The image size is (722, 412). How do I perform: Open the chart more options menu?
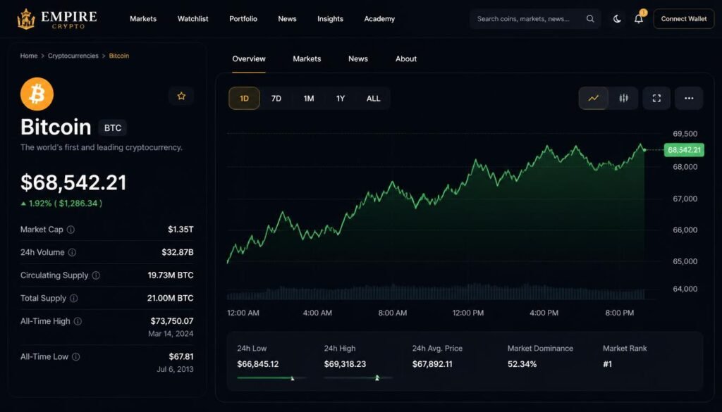[689, 98]
